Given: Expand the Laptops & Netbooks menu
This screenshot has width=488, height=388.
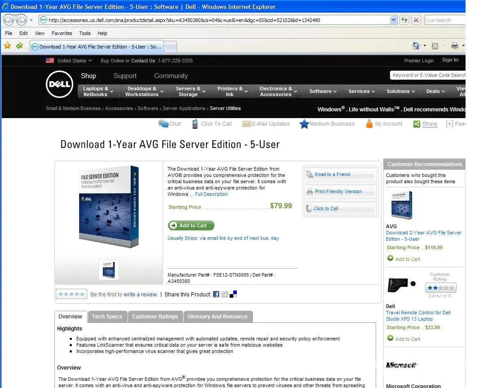Looking at the screenshot, I should coord(111,92).
